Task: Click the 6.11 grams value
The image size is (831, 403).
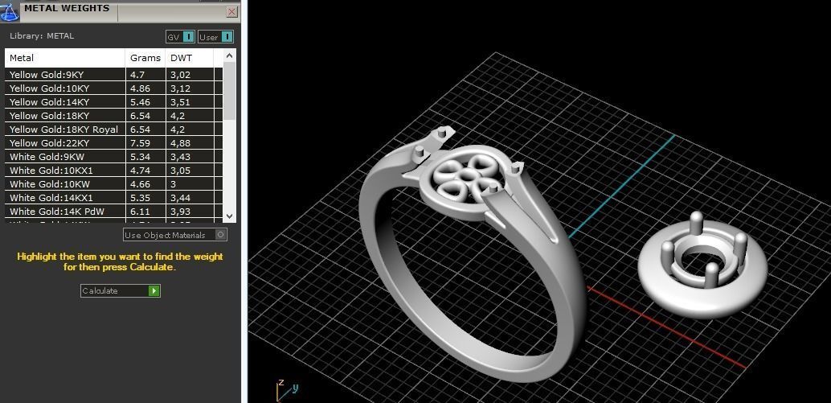Action: (140, 212)
